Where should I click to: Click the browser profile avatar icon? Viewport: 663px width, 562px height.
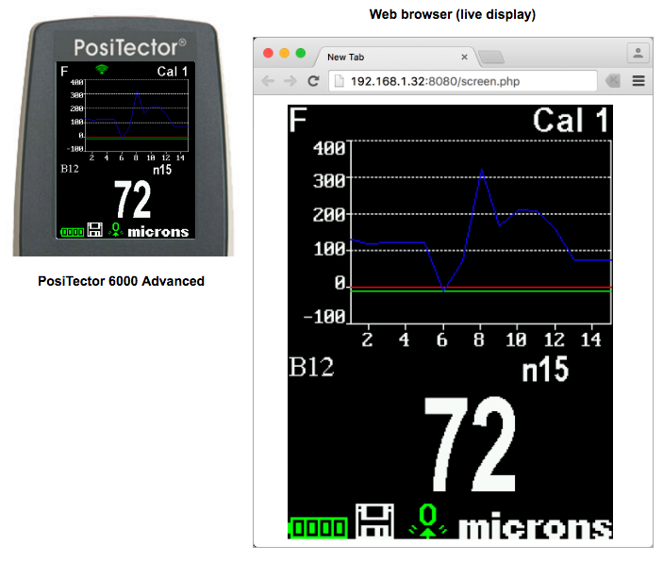638,54
